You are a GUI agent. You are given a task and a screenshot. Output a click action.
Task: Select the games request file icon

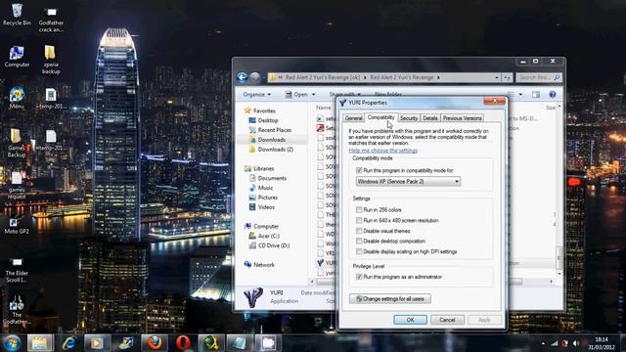pos(17,186)
